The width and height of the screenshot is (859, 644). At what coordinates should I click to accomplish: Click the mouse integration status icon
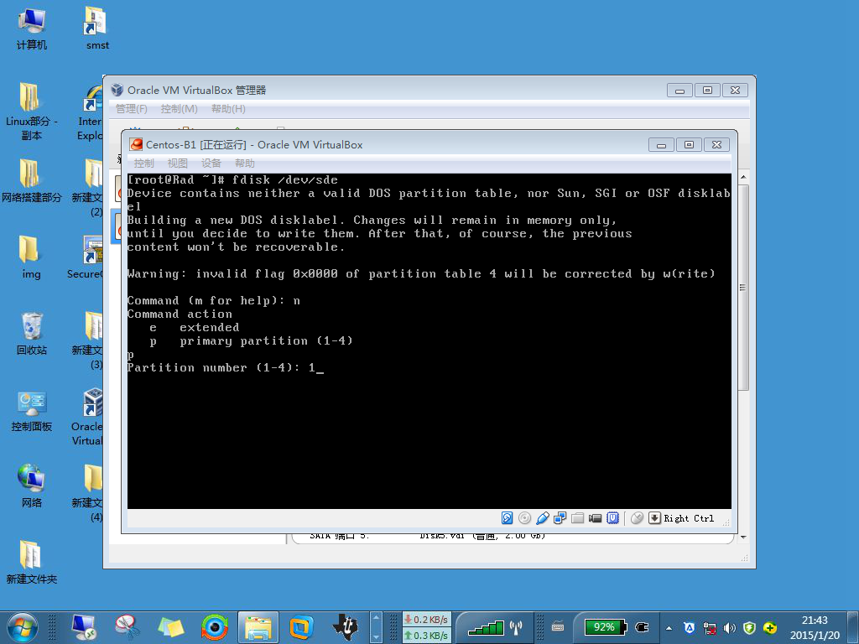pos(637,518)
